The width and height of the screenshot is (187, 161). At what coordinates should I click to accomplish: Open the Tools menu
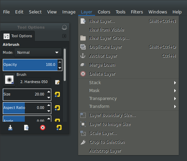(x=120, y=12)
